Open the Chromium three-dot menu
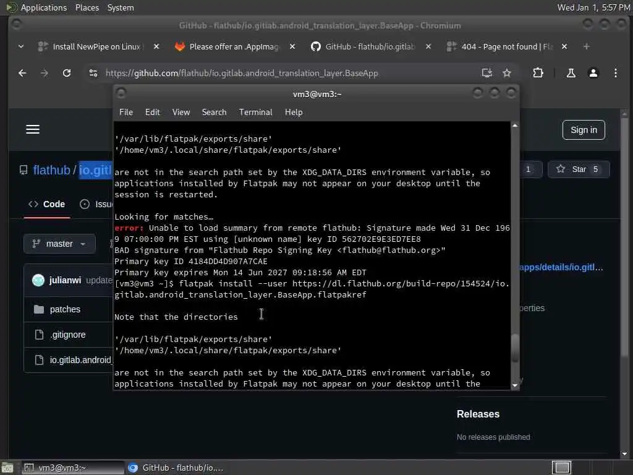Image resolution: width=633 pixels, height=475 pixels. coord(615,73)
